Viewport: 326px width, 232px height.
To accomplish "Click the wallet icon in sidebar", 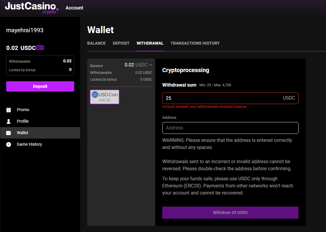I will pos(9,133).
